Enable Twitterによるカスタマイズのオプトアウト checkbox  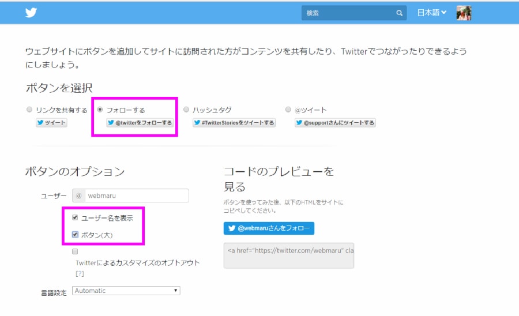click(75, 251)
